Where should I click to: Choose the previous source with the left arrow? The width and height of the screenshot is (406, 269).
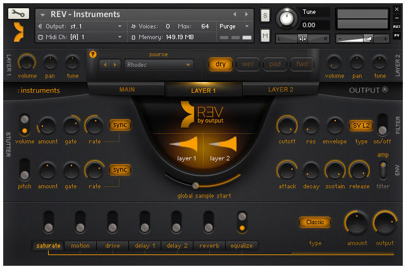[x=105, y=65]
